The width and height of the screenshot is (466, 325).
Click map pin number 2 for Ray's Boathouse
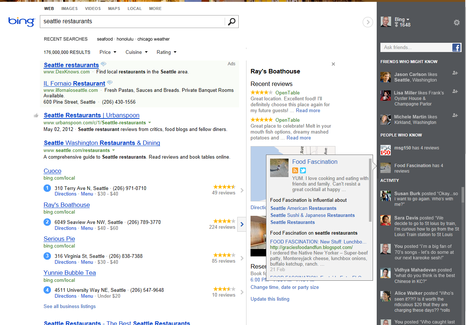tap(47, 222)
